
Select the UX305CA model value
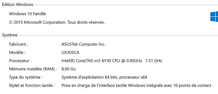(70, 52)
